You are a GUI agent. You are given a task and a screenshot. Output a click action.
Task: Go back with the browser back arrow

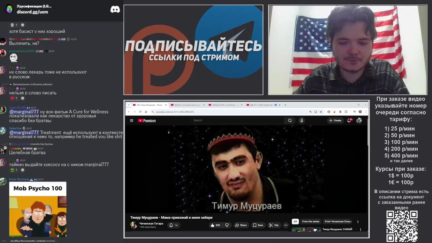point(129,112)
